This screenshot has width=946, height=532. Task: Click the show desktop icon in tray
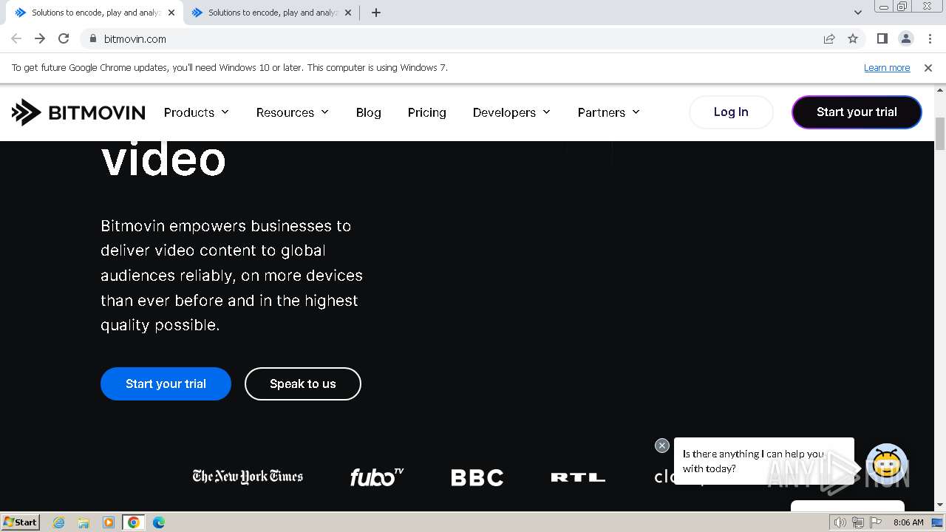point(937,522)
